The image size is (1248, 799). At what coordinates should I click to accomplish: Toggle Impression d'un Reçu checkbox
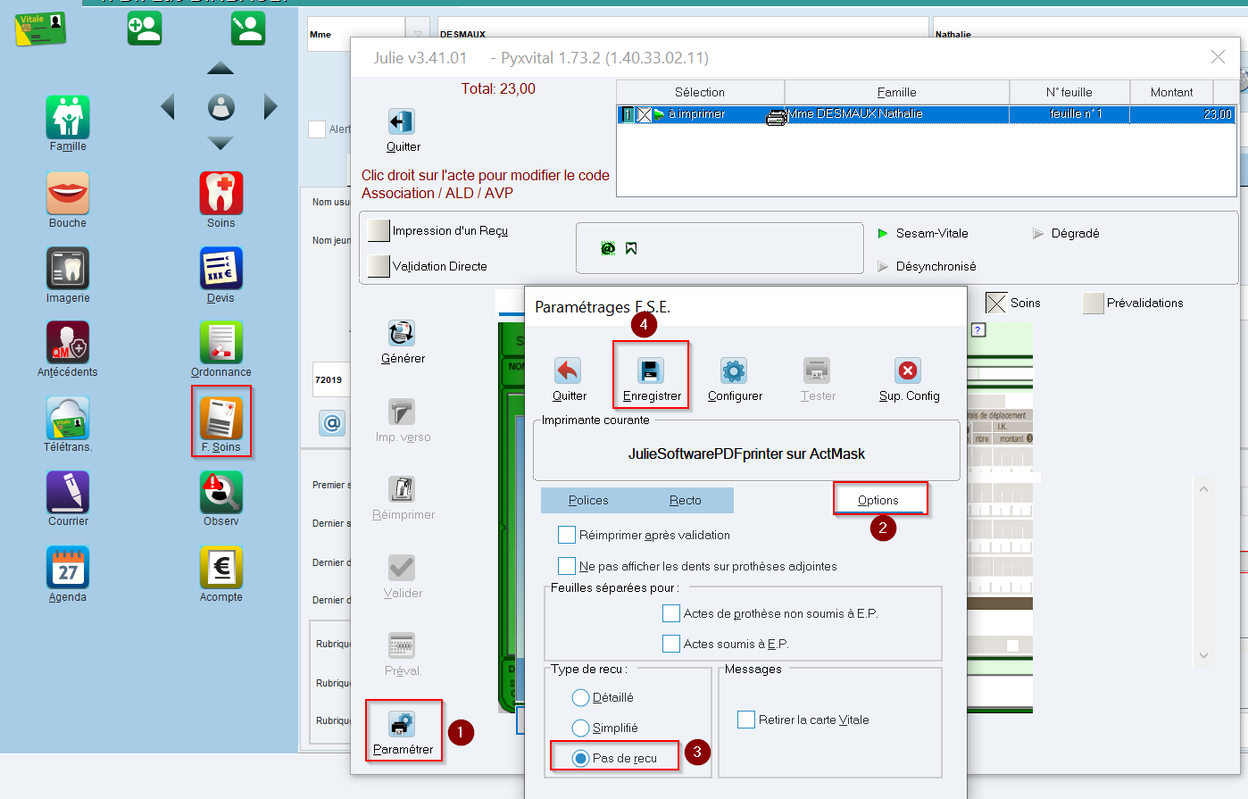coord(379,230)
